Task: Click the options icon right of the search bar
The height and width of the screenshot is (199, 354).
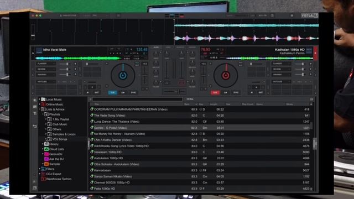Action: pyautogui.click(x=311, y=99)
